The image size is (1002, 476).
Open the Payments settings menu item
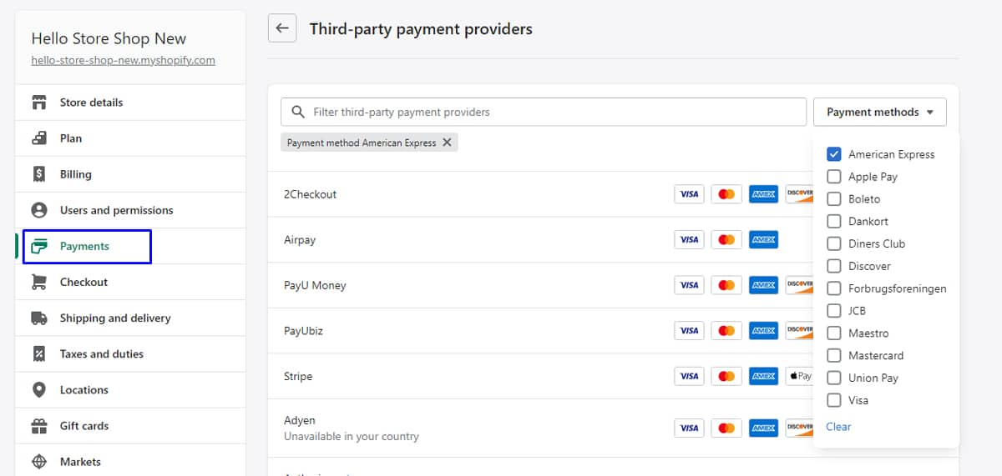[84, 247]
